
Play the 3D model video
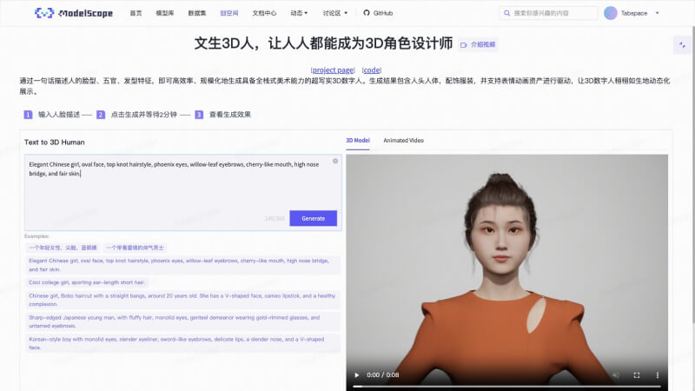(x=354, y=374)
